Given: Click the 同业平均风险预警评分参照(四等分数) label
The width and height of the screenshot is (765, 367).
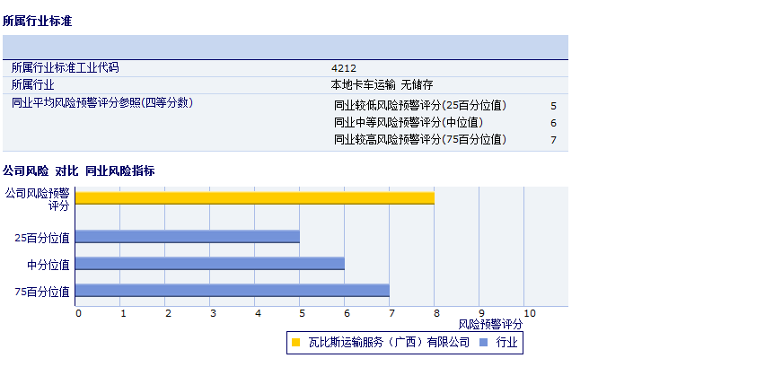Looking at the screenshot, I should point(101,103).
